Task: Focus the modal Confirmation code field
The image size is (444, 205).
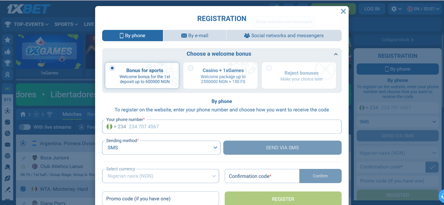Action: (262, 176)
